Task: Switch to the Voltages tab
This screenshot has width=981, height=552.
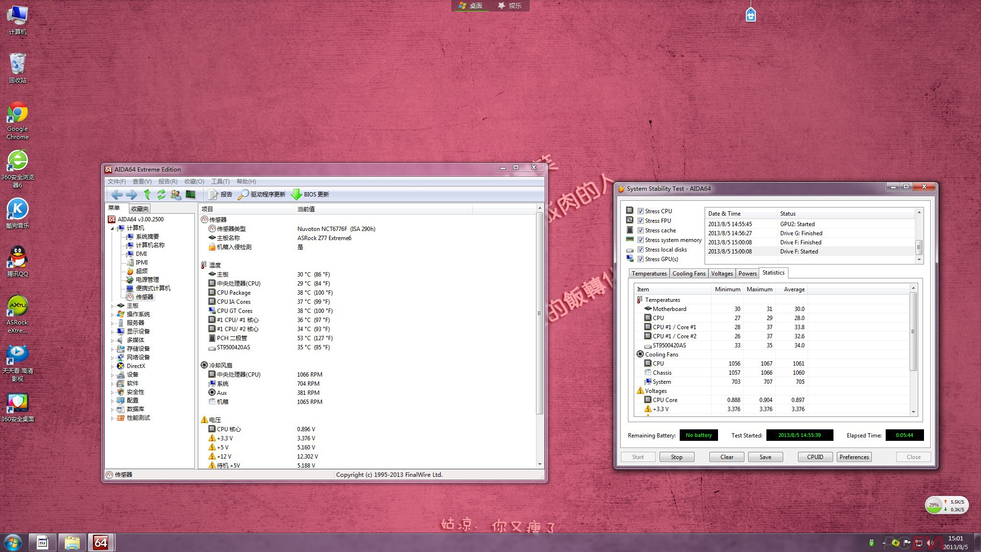Action: click(x=722, y=274)
